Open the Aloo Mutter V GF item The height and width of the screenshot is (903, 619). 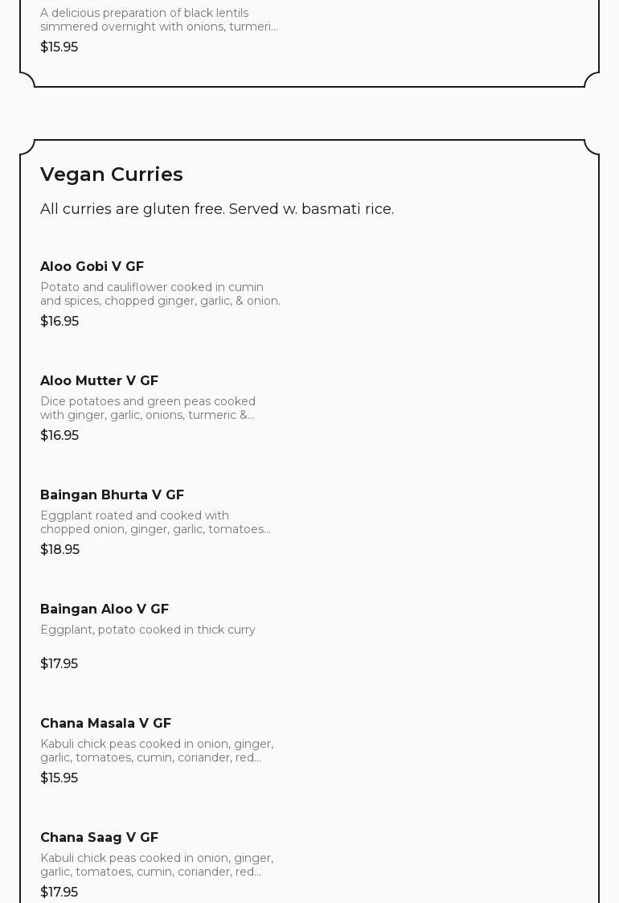(99, 380)
